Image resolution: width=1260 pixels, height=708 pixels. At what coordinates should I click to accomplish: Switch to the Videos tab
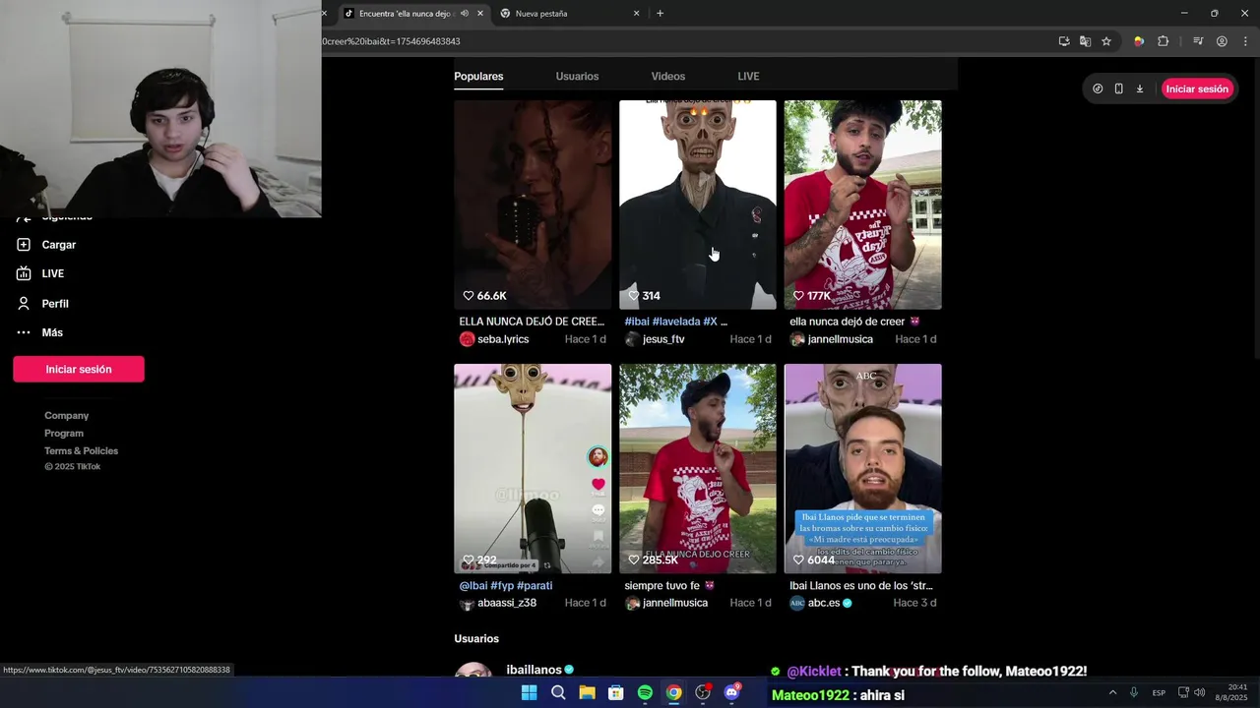coord(667,76)
